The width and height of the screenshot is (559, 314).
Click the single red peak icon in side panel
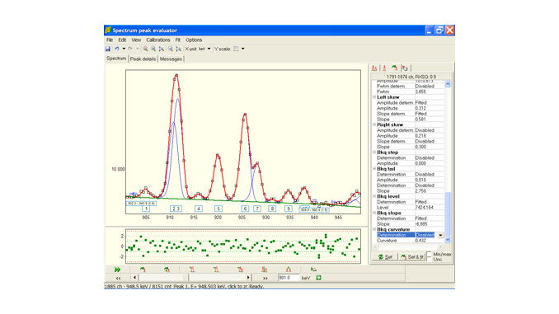pyautogui.click(x=384, y=68)
